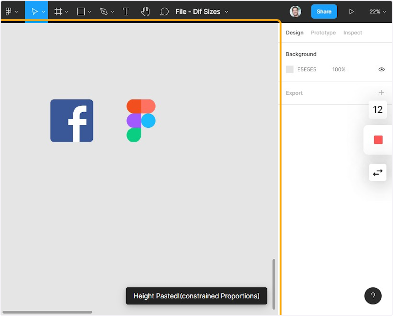Select the Rectangle shape tool
The height and width of the screenshot is (316, 393).
click(x=81, y=12)
